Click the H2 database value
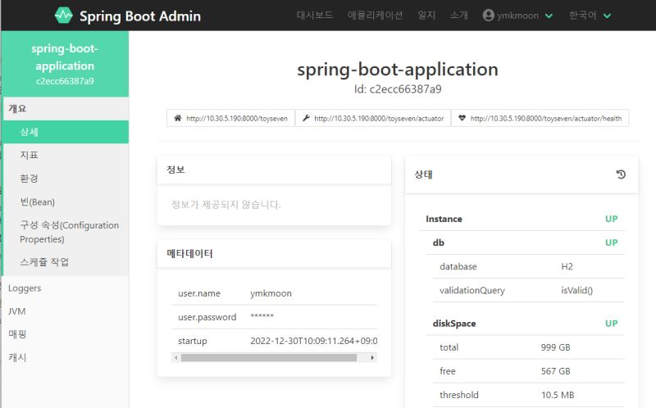656x408 pixels. pos(567,267)
